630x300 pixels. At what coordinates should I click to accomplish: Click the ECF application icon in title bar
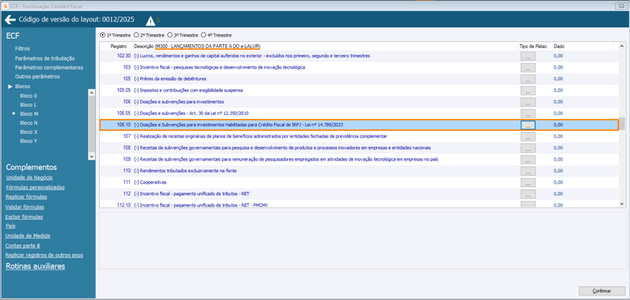click(x=6, y=6)
